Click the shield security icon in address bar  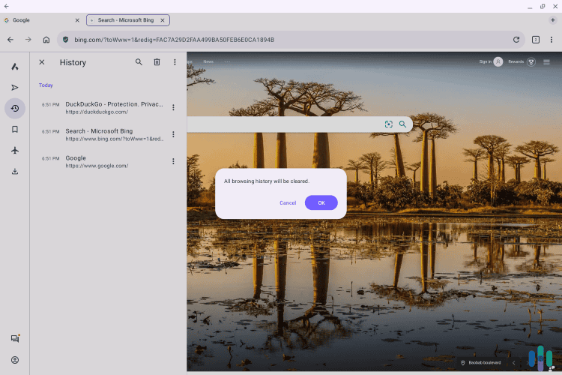[66, 40]
